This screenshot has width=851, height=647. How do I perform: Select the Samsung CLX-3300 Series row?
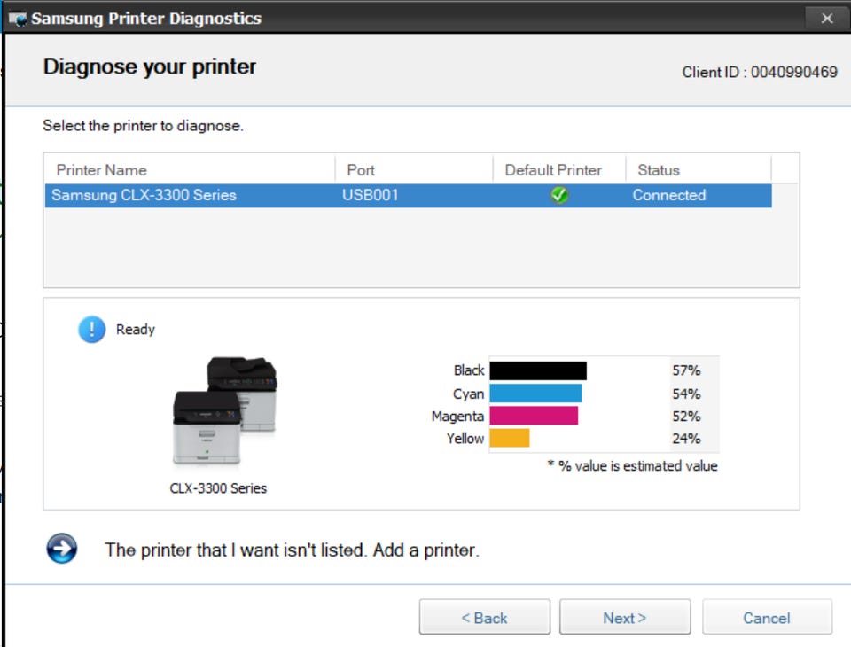point(408,195)
